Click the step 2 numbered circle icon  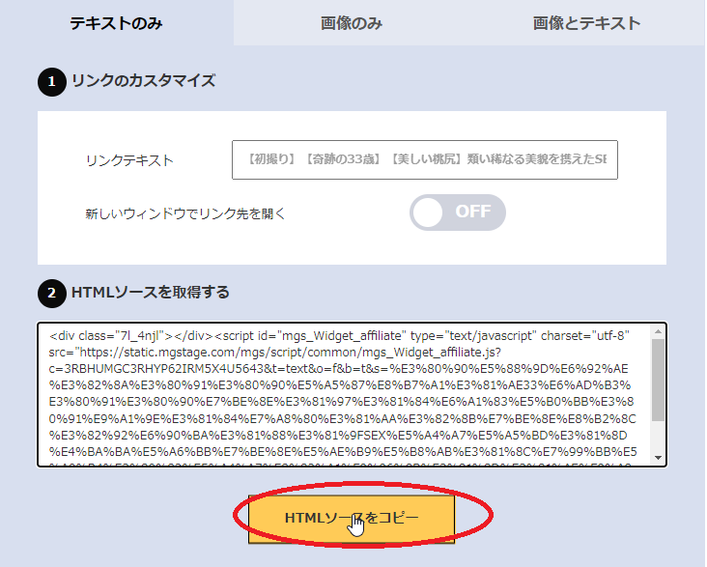pos(51,292)
